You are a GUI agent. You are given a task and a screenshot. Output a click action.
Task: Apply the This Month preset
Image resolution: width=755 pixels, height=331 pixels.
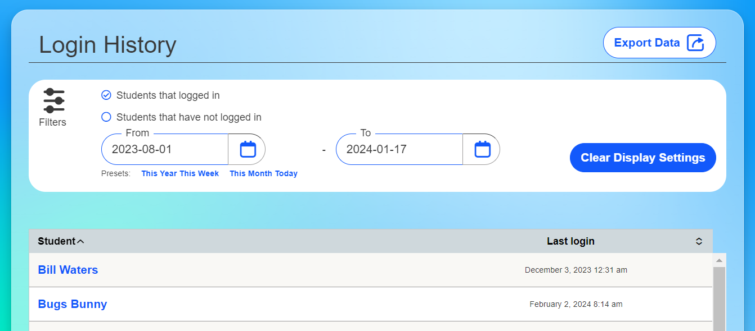pyautogui.click(x=251, y=173)
